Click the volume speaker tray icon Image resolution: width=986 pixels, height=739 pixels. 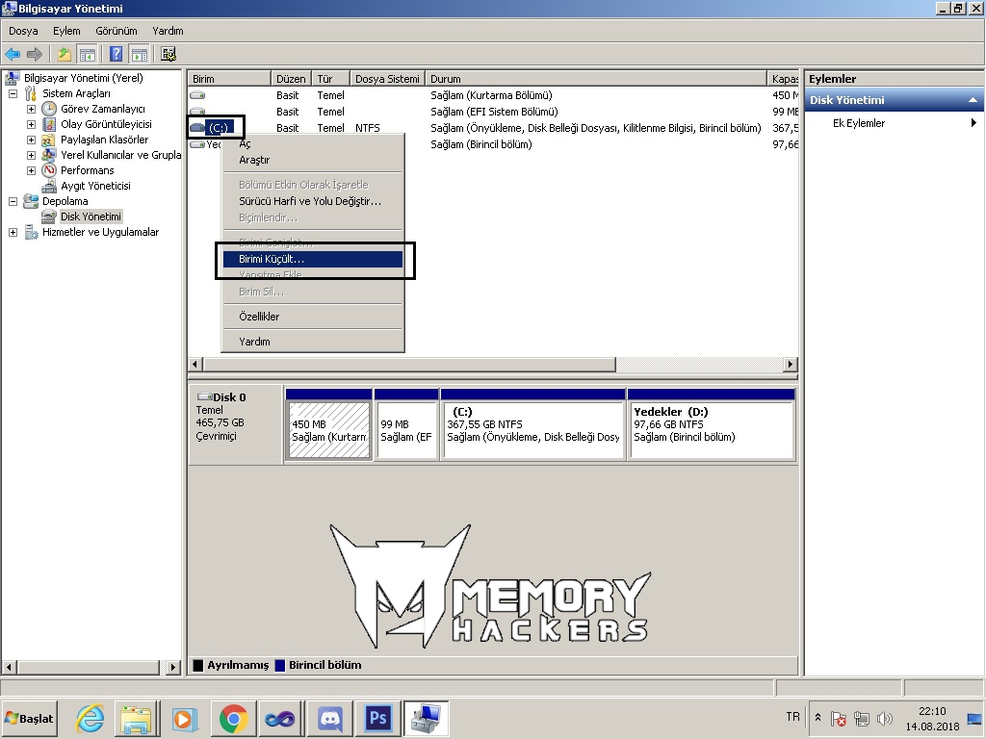point(885,718)
